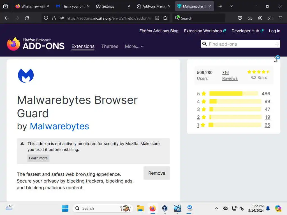This screenshot has height=215, width=287.
Task: Open Firefox account menu
Action: pos(260,18)
